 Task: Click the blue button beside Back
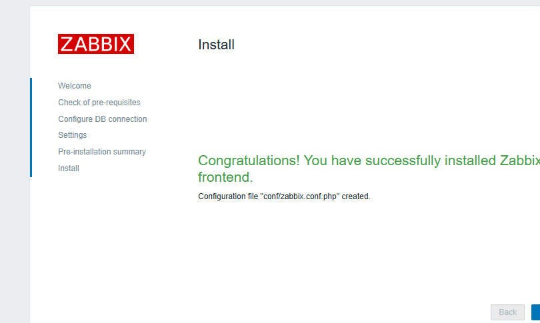pos(535,312)
